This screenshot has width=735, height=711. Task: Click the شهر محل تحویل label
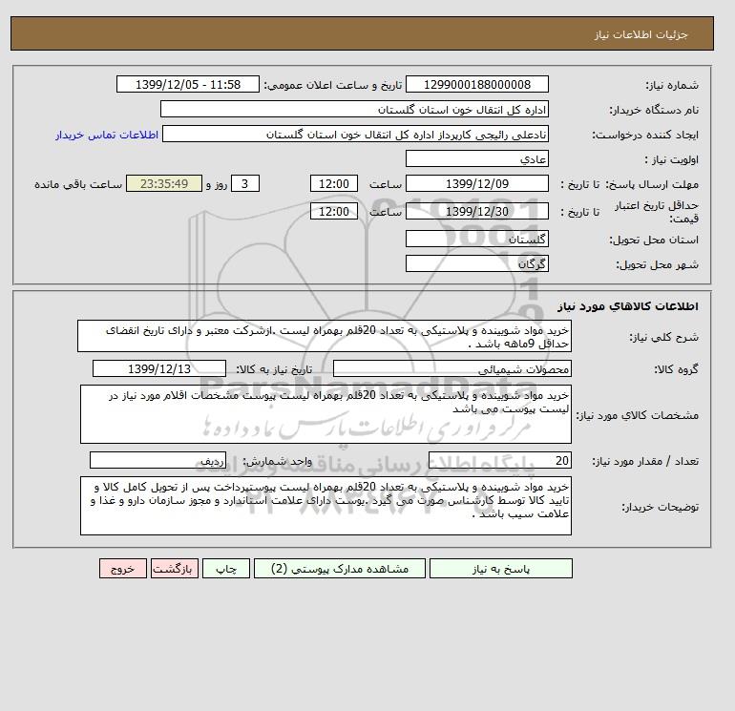657,264
